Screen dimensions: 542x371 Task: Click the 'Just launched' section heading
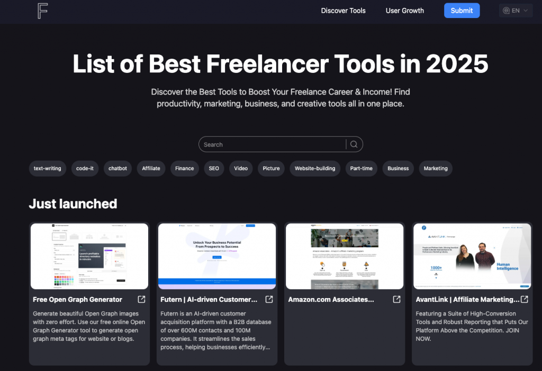click(73, 203)
